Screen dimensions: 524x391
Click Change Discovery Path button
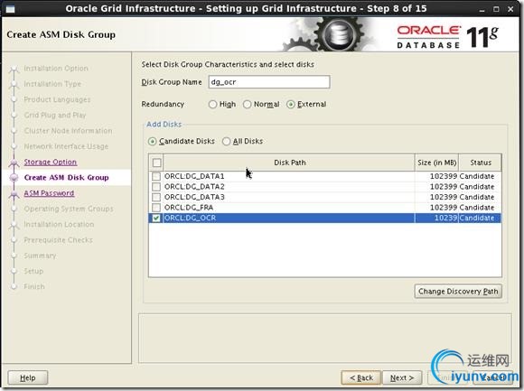pyautogui.click(x=458, y=291)
